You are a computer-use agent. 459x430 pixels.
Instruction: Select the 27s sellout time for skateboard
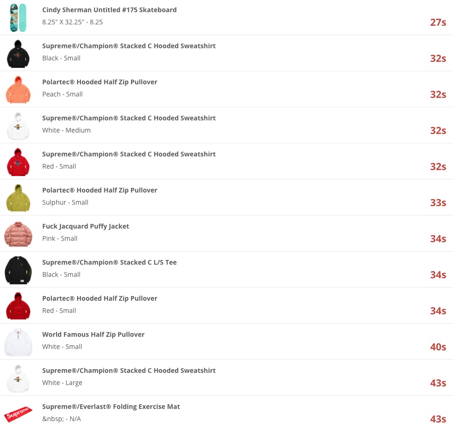[438, 22]
